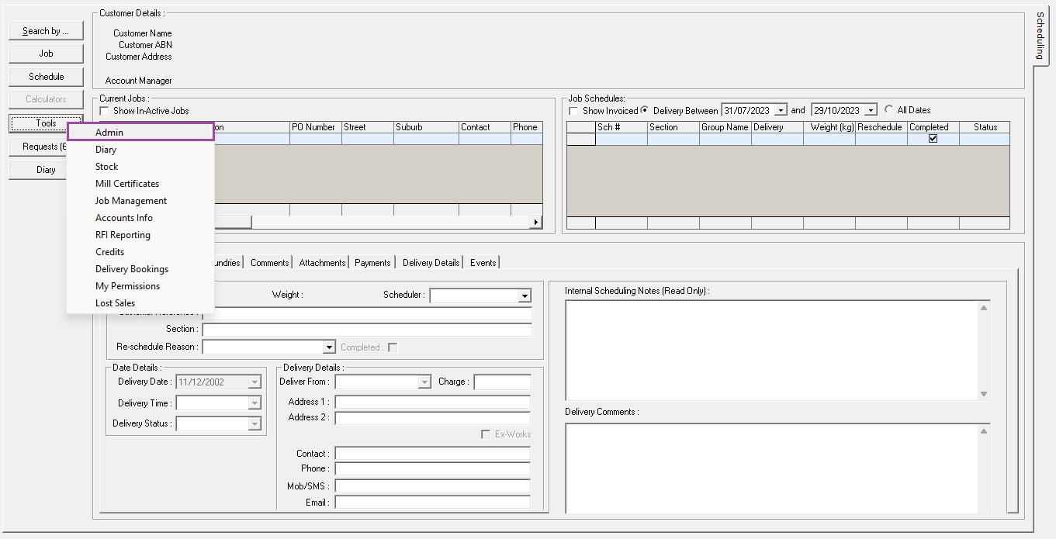The image size is (1056, 539).
Task: Click the Delivery column header in Job Schedules
Action: [x=777, y=127]
